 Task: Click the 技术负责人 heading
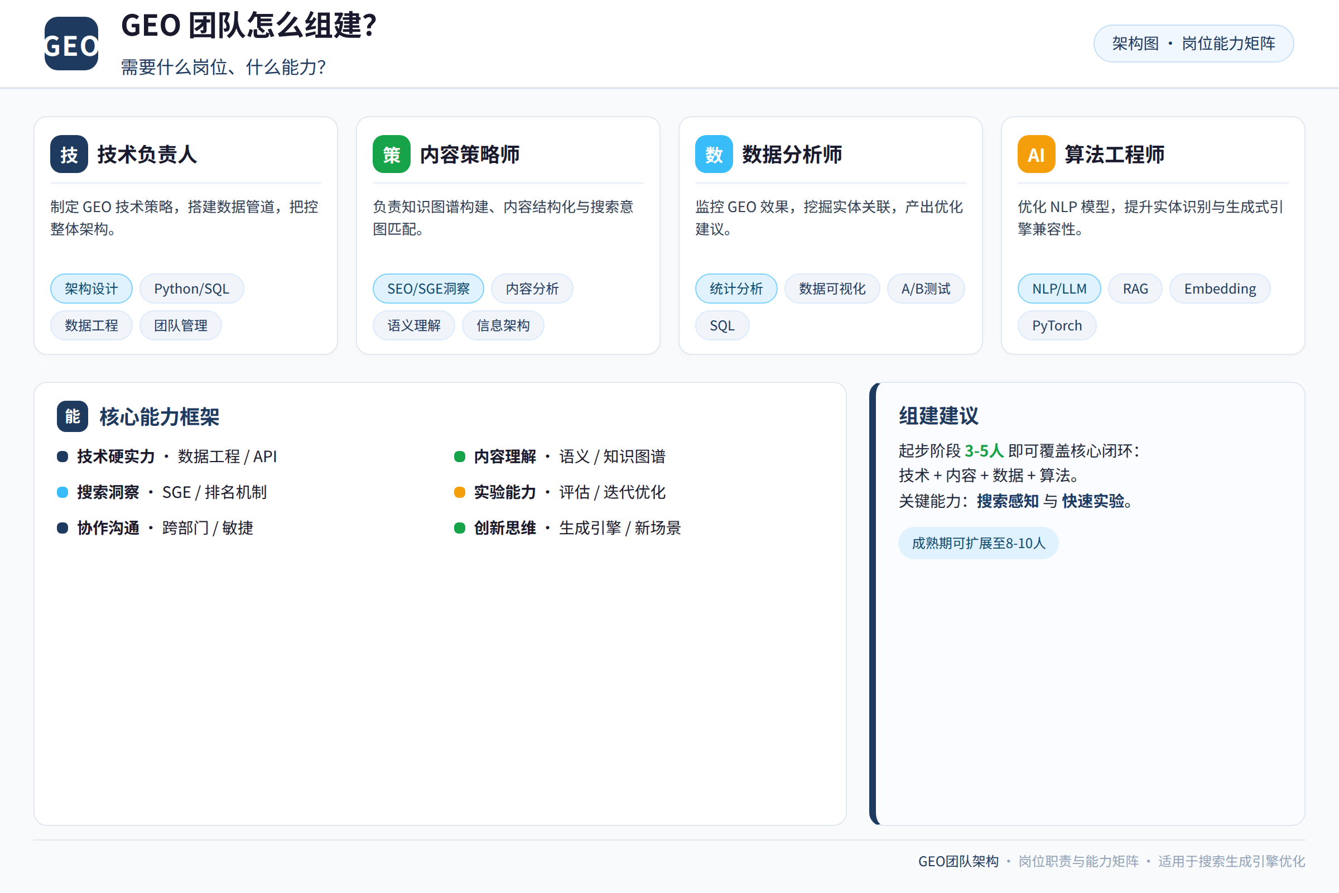point(147,155)
